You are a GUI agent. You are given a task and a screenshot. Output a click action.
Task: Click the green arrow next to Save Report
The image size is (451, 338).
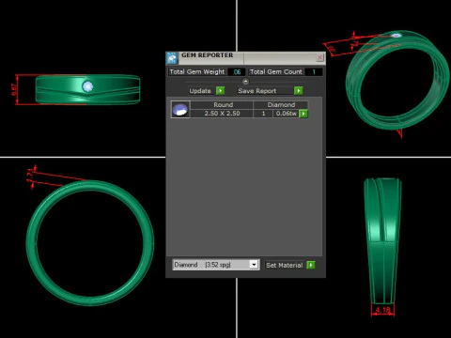[x=299, y=91]
